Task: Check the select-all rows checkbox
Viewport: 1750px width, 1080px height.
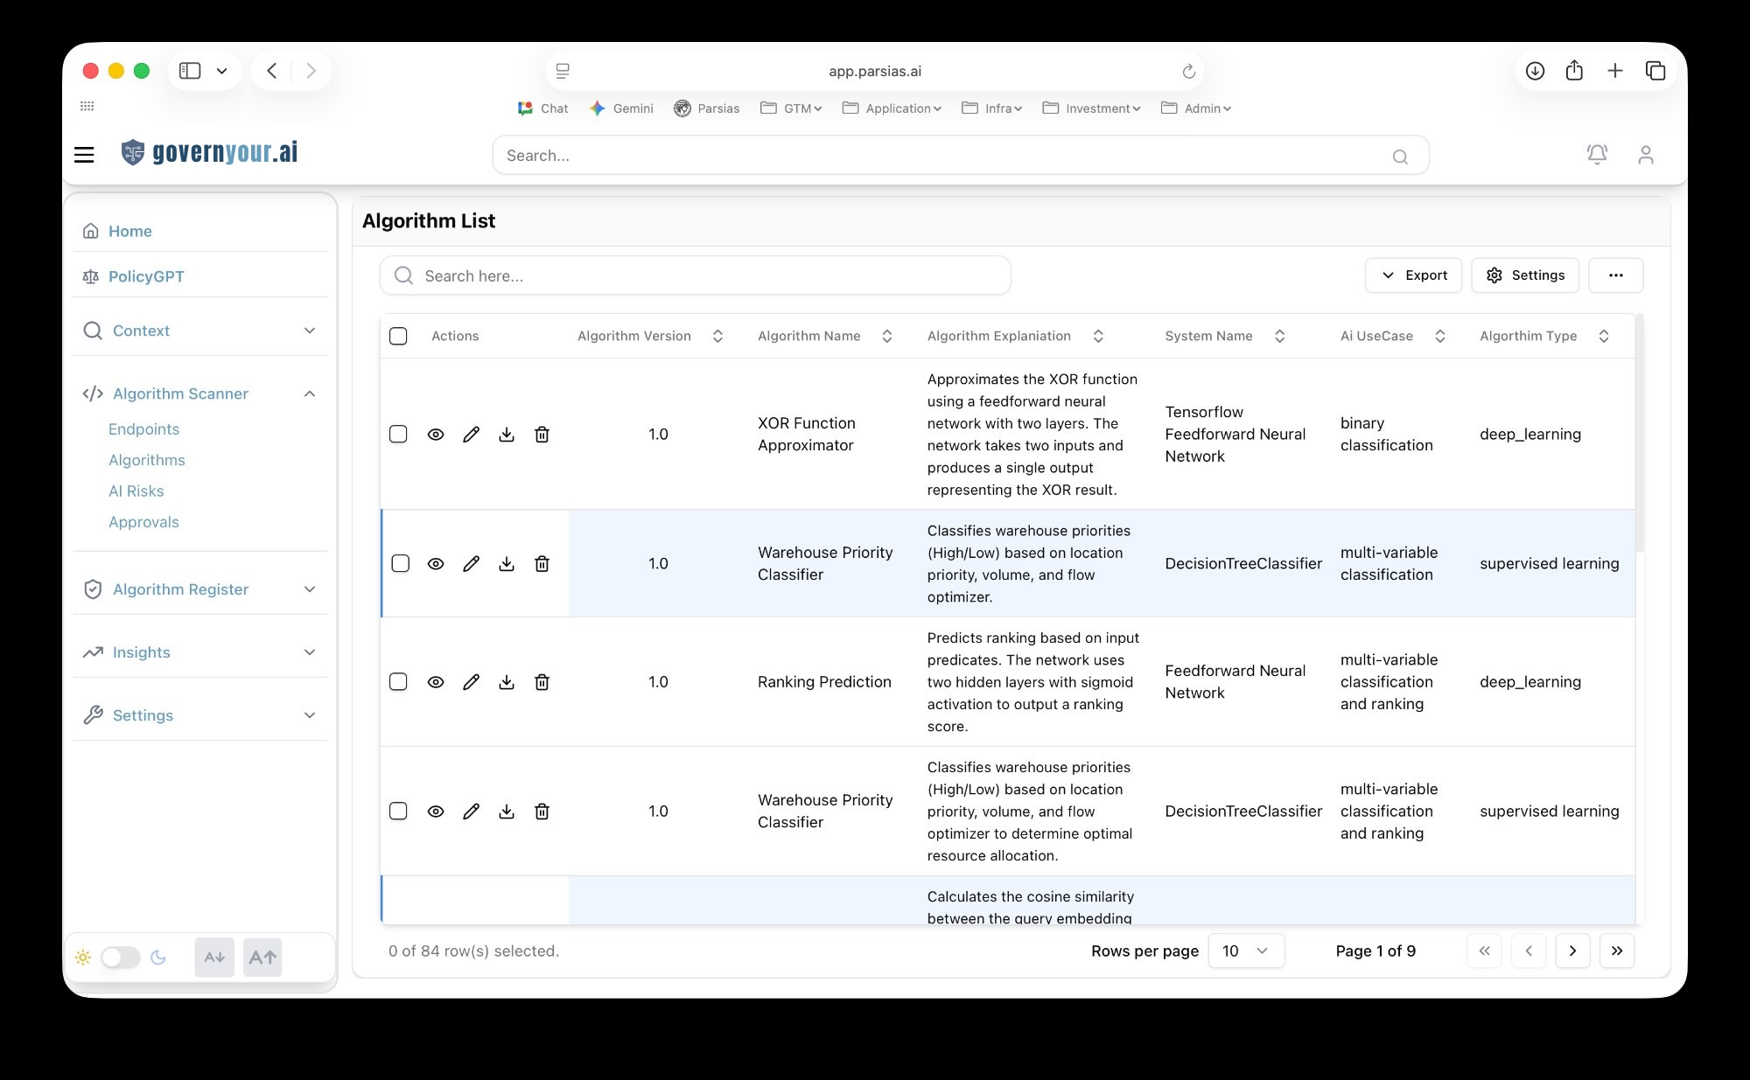Action: [x=398, y=336]
